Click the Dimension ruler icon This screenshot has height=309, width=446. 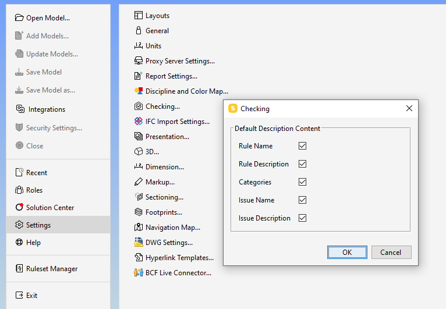(x=138, y=166)
